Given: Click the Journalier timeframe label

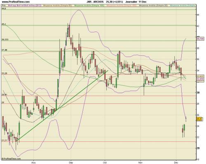Looking at the screenshot, I should coord(131,2).
